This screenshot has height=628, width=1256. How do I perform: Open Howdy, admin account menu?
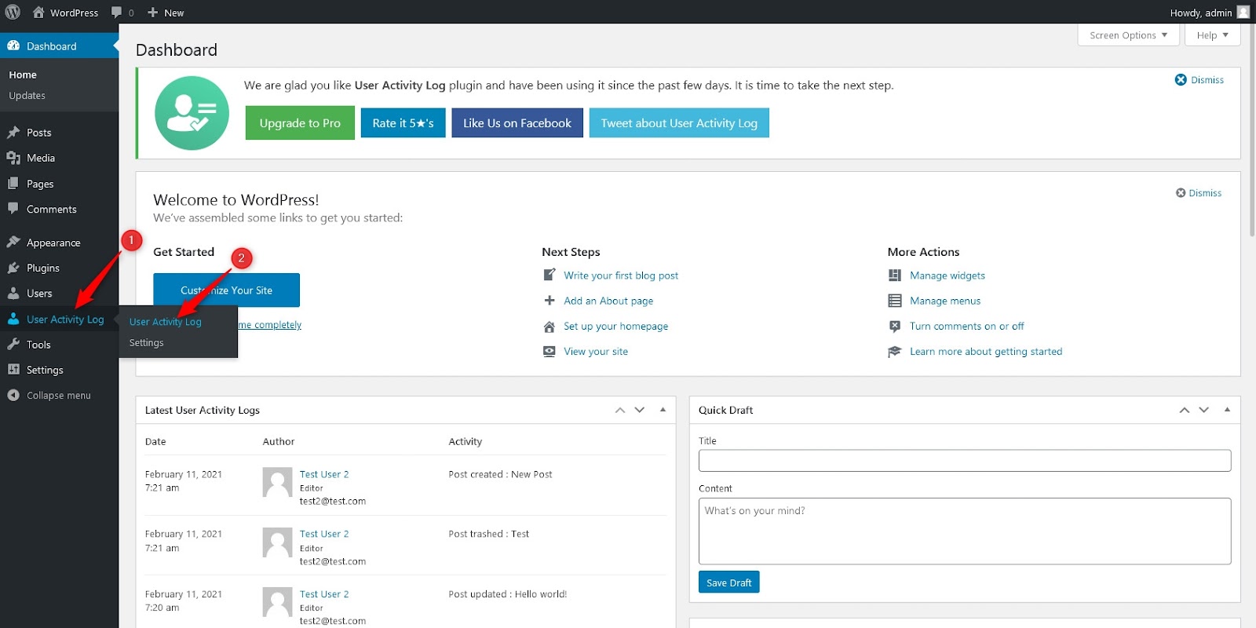point(1209,12)
